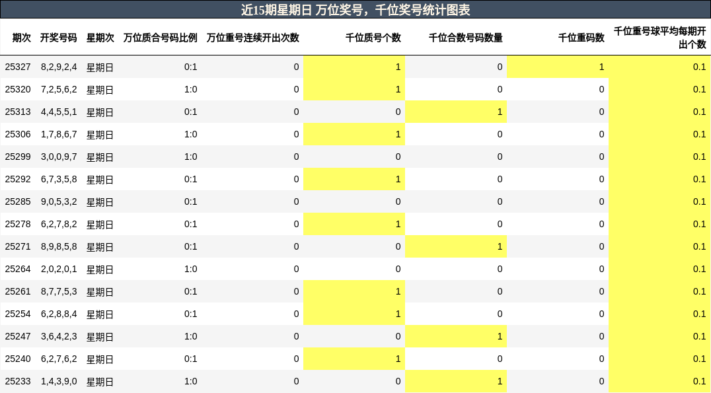Click the 千位重码数 column header
Screen dimensions: 711x393
[581, 38]
